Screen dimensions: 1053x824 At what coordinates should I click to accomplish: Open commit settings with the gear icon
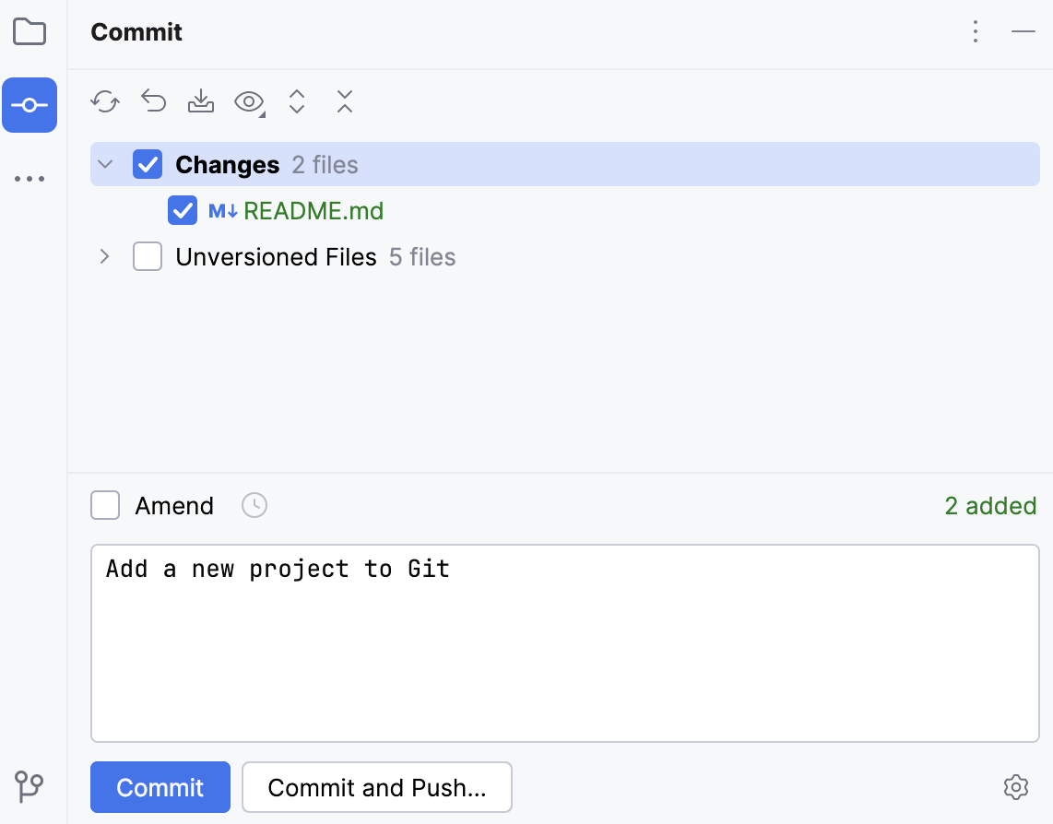click(x=1015, y=787)
